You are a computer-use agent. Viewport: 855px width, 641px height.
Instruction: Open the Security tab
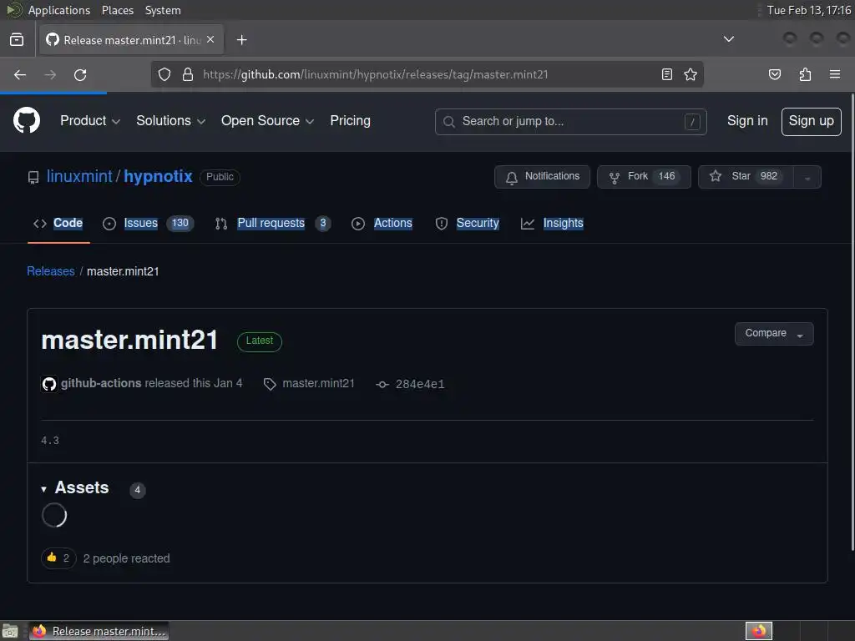pos(468,224)
